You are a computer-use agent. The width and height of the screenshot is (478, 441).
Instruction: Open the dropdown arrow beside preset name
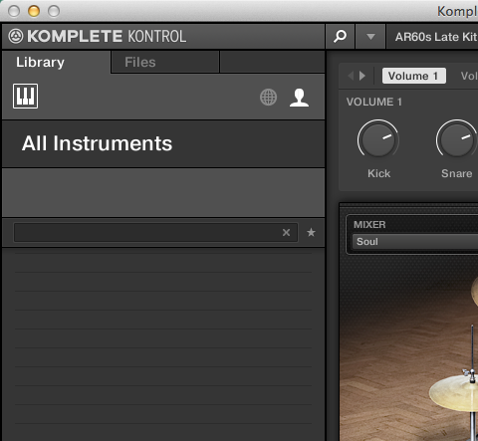point(370,37)
